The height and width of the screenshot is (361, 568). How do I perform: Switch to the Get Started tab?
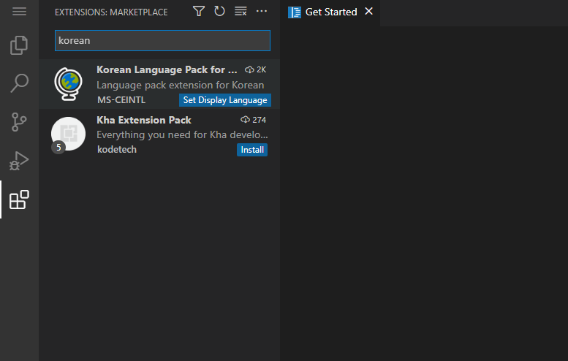click(x=331, y=12)
